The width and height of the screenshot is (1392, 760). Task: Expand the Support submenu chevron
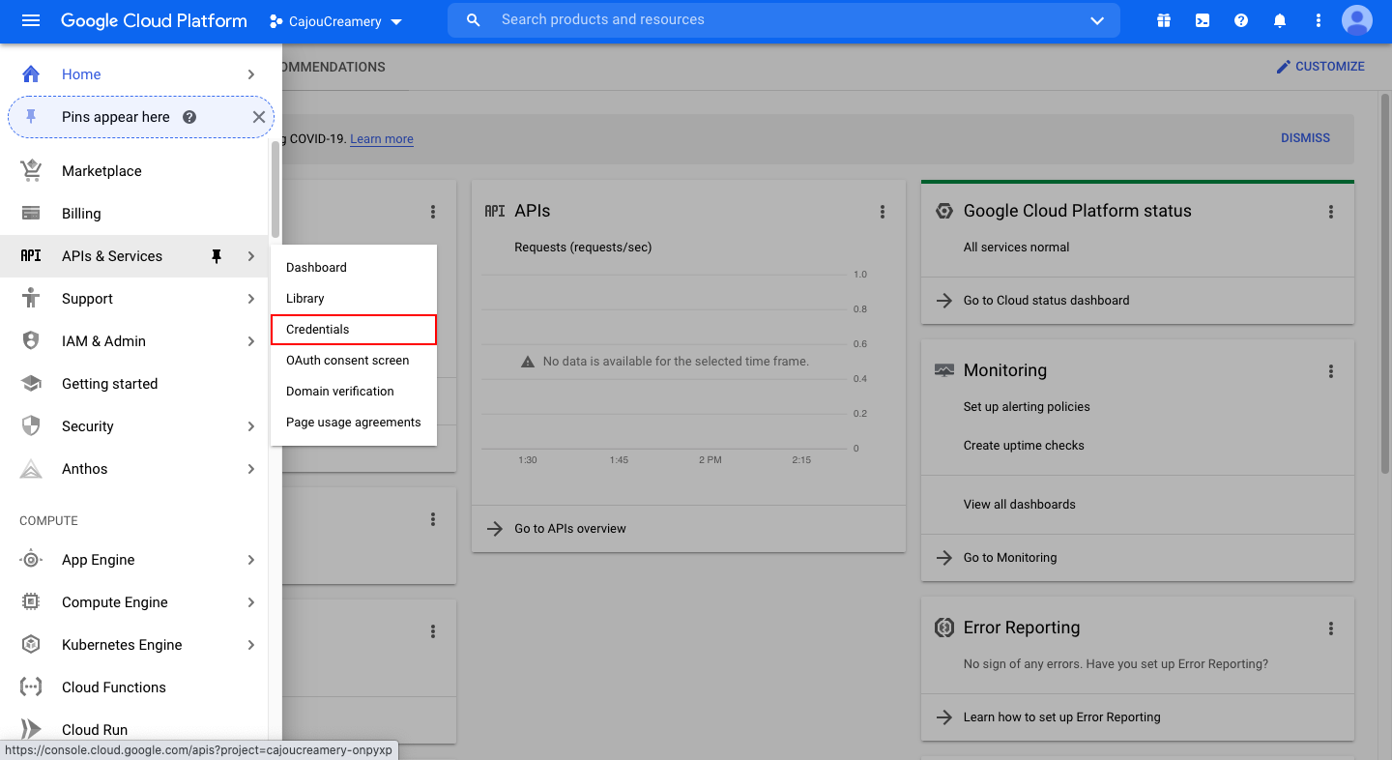pos(250,299)
